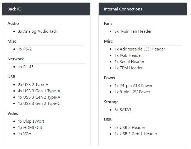Image resolution: width=191 pixels, height=149 pixels.
Task: Select the 2x USB 2 Header entry
Action: [130, 128]
